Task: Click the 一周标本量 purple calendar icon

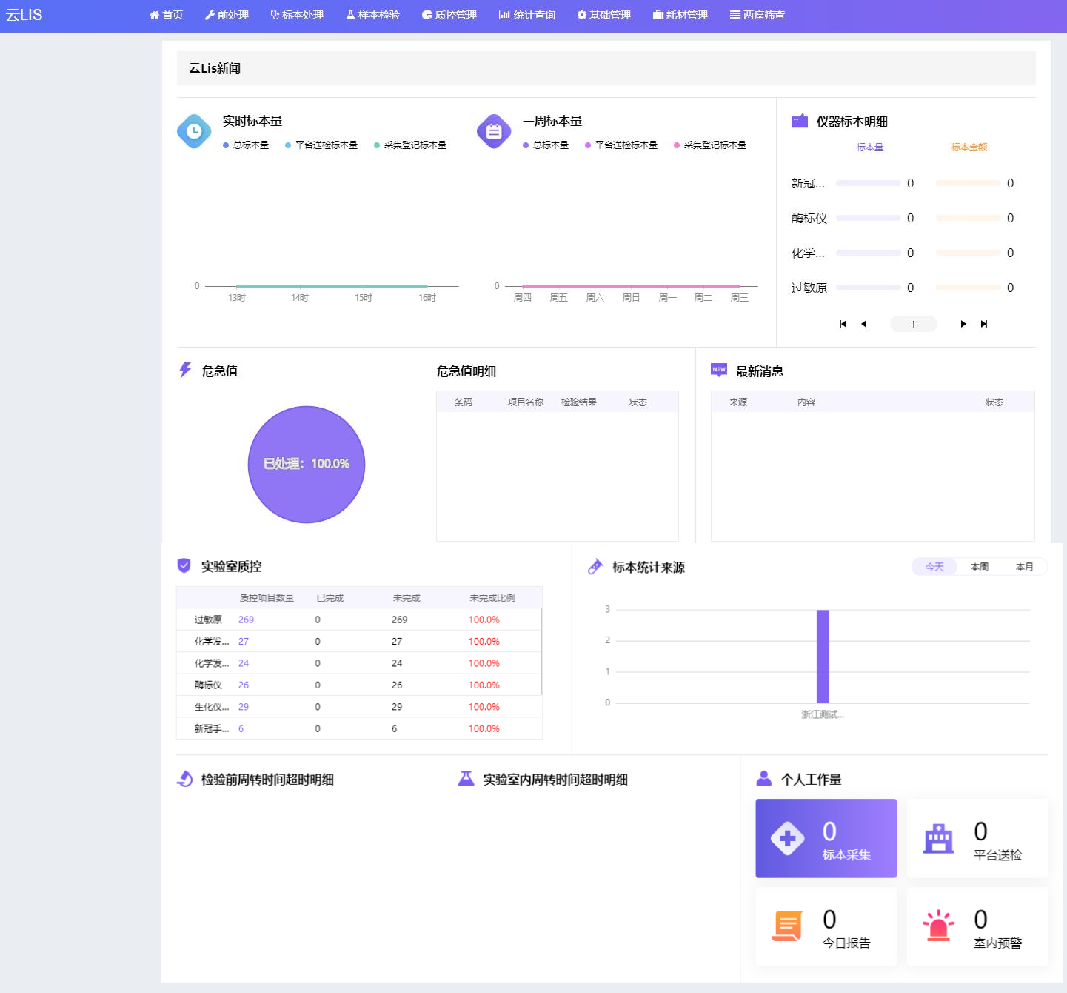Action: click(x=494, y=131)
